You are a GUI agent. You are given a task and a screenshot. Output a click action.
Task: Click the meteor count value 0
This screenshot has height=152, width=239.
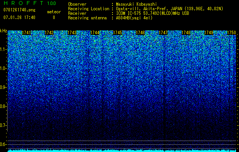(54, 17)
